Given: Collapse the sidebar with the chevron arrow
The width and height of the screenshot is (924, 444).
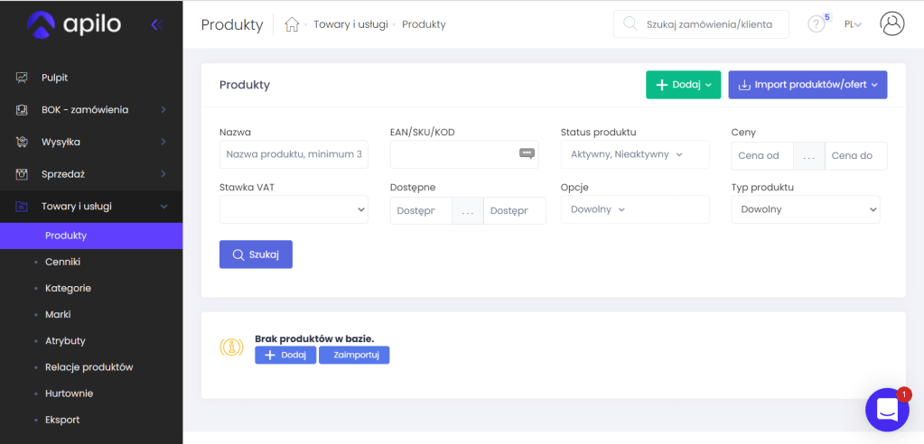Looking at the screenshot, I should tap(155, 24).
